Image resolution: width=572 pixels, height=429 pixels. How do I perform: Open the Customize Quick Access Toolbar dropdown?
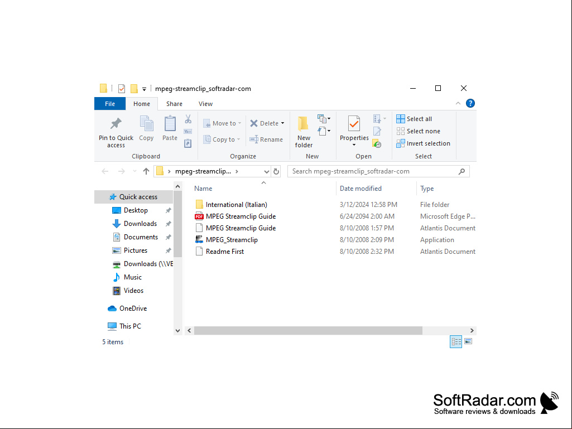tap(145, 89)
